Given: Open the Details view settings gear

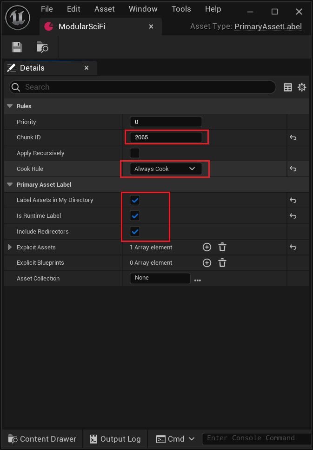Looking at the screenshot, I should (x=302, y=87).
